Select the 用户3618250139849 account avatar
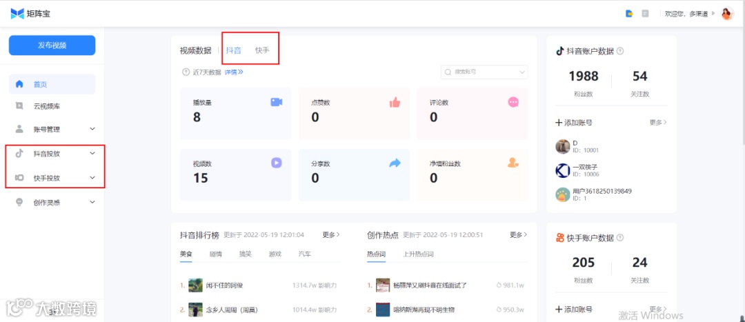The image size is (745, 322). [x=563, y=194]
